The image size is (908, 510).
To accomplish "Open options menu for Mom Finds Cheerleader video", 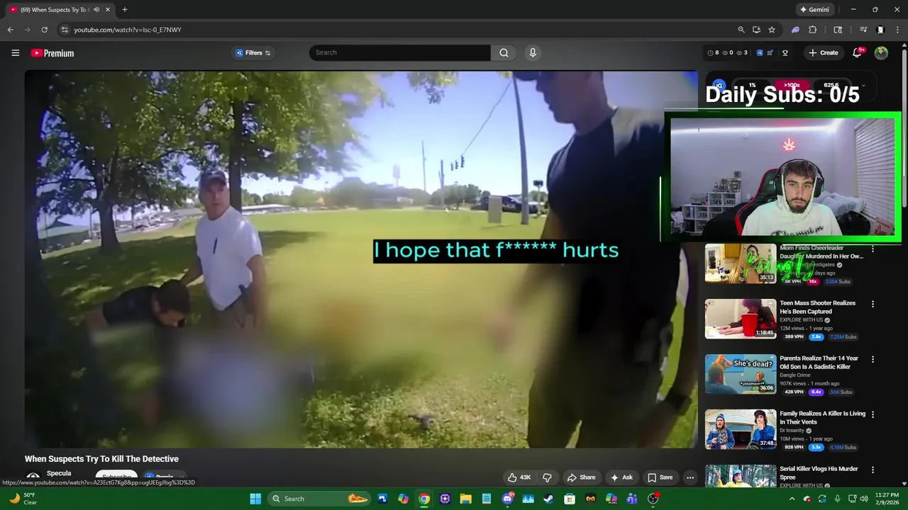I will click(x=873, y=249).
